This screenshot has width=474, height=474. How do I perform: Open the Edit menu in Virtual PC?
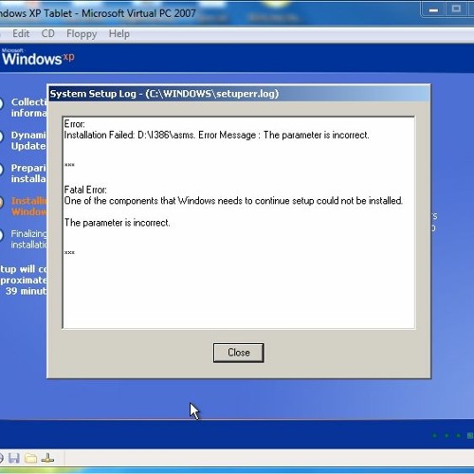pyautogui.click(x=21, y=33)
